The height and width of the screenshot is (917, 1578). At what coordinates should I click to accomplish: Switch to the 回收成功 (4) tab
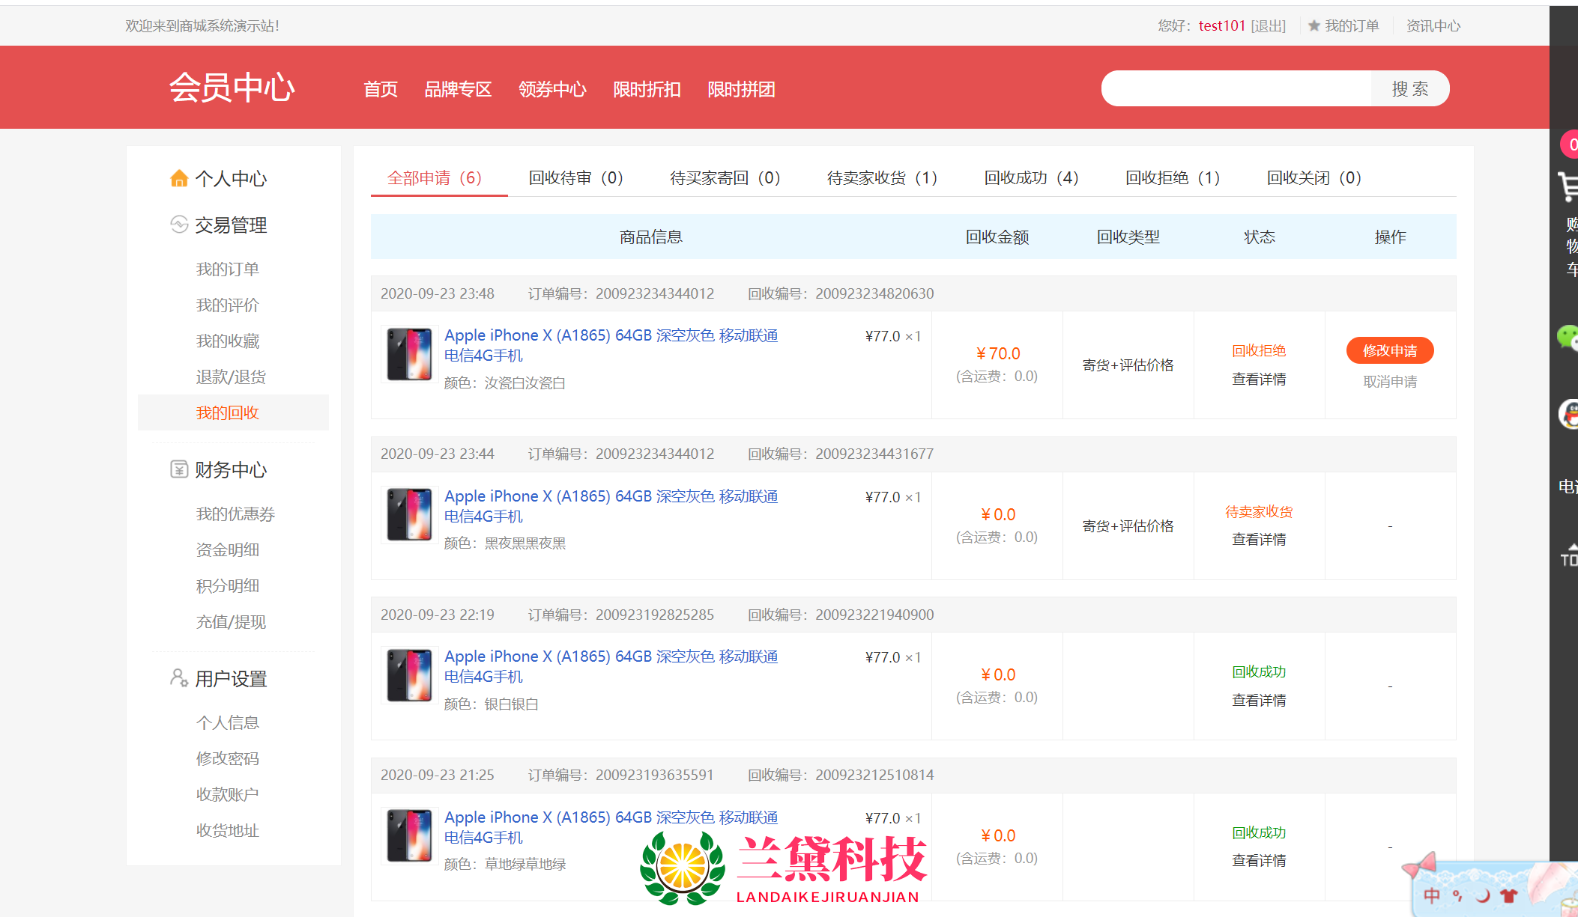pos(1031,177)
